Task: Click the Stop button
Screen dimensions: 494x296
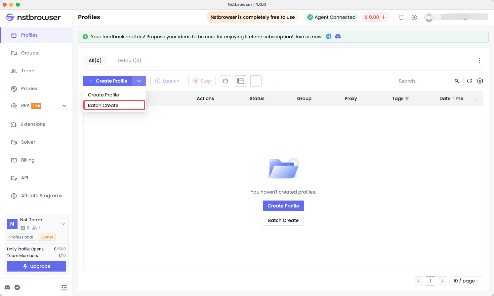Action: (x=202, y=81)
